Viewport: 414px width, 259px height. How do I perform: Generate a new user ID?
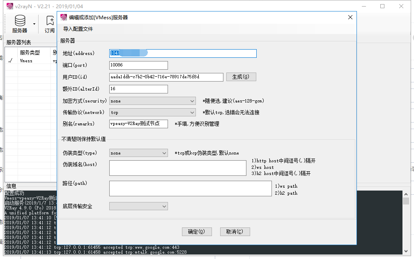click(241, 77)
